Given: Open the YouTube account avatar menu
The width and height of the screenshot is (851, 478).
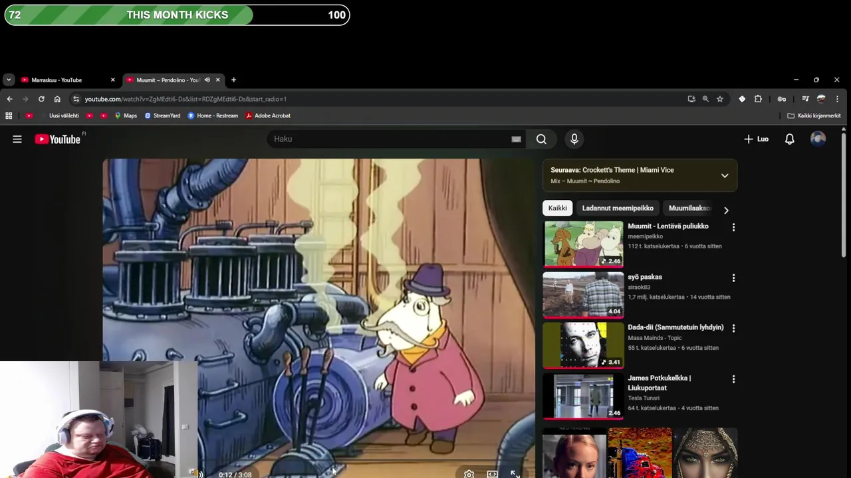Looking at the screenshot, I should 818,139.
